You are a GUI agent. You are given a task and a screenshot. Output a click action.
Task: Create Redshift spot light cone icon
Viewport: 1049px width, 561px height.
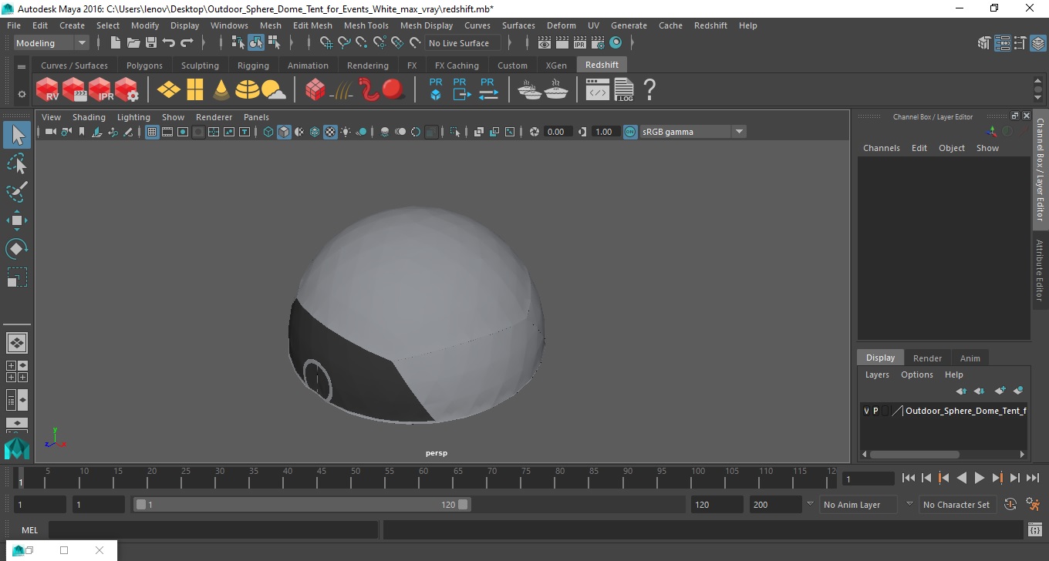click(221, 90)
